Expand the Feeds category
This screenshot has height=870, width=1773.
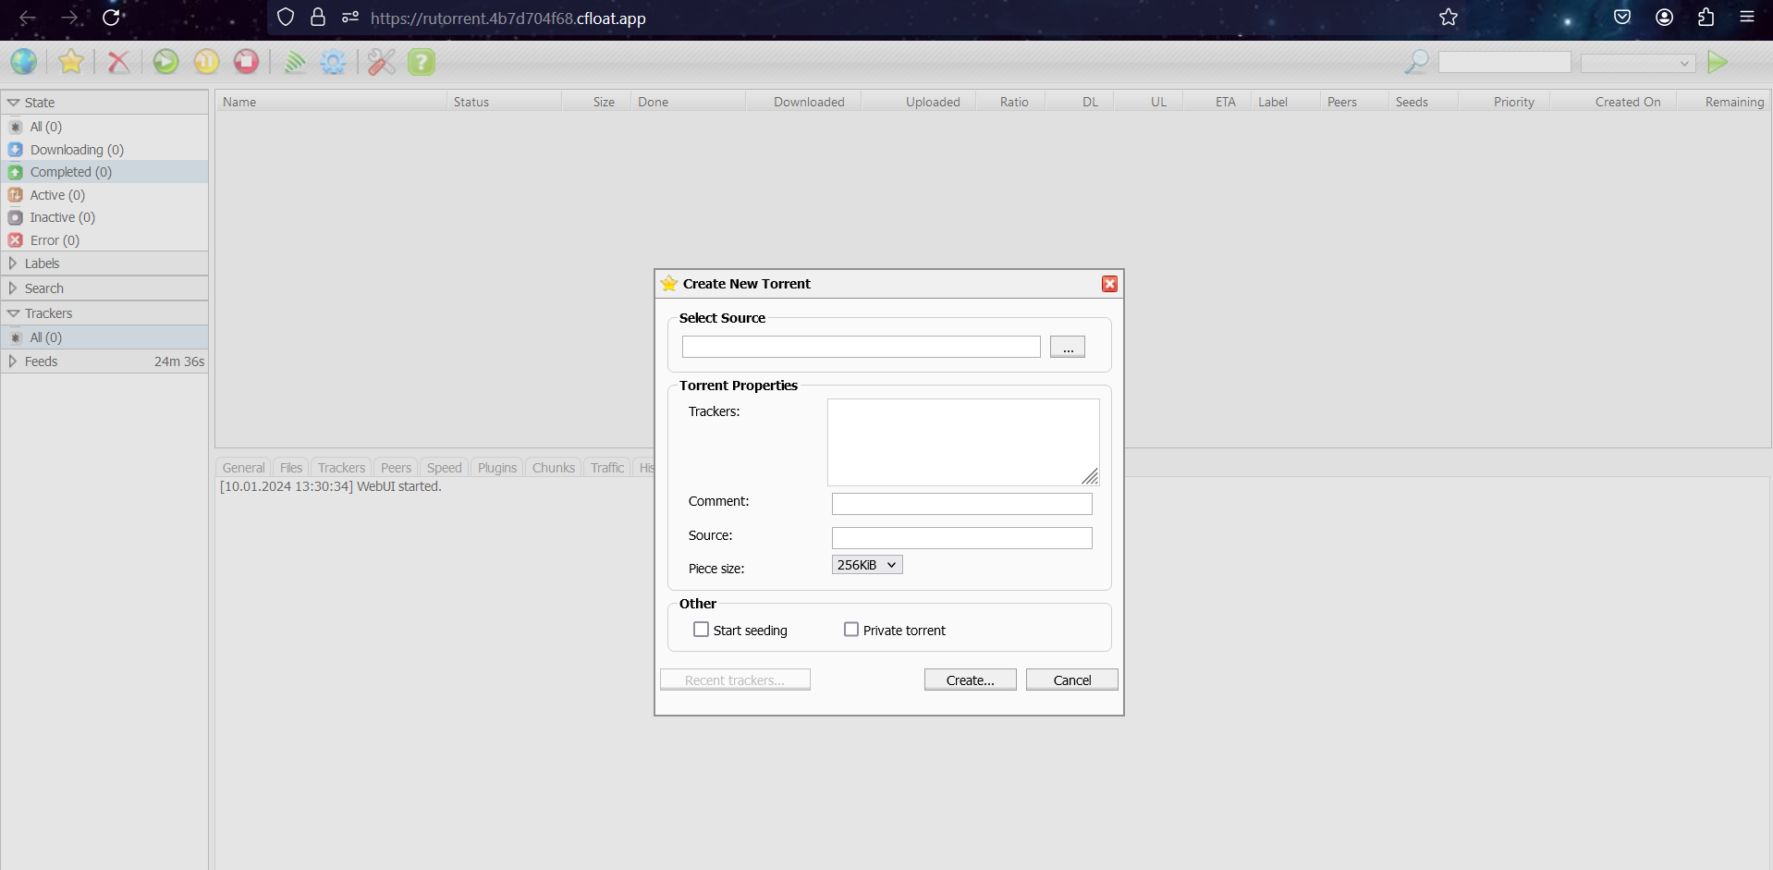(104, 361)
